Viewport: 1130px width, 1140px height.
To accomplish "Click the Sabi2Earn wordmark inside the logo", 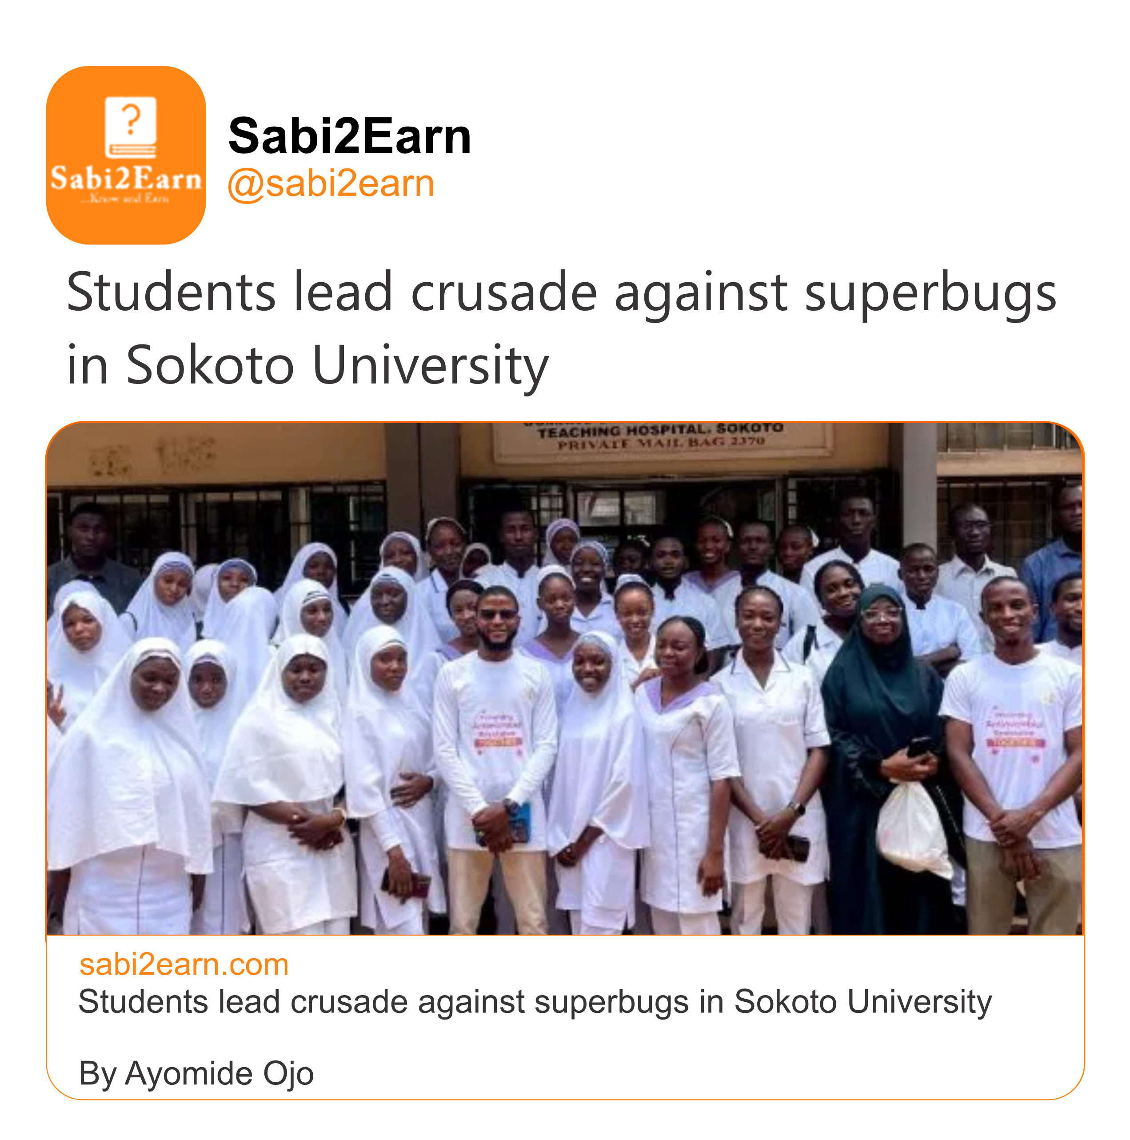I will click(x=126, y=178).
